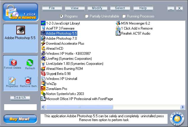
Task: Click the Microsoft Office XP Professional icon
Action: coord(43,99)
